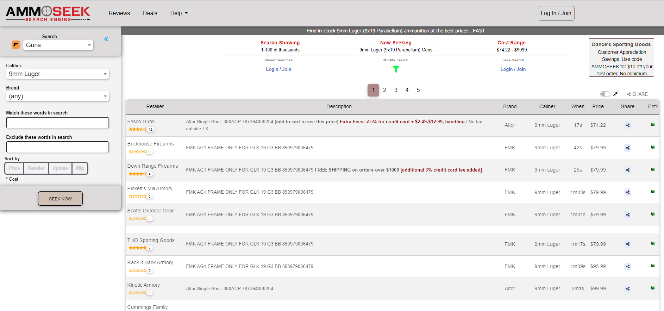
Task: Click the SEEK NOW button
Action: tap(60, 199)
